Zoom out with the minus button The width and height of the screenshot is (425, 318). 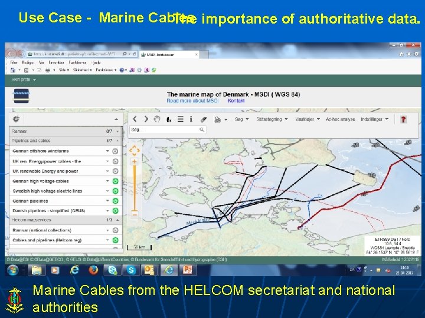[135, 215]
